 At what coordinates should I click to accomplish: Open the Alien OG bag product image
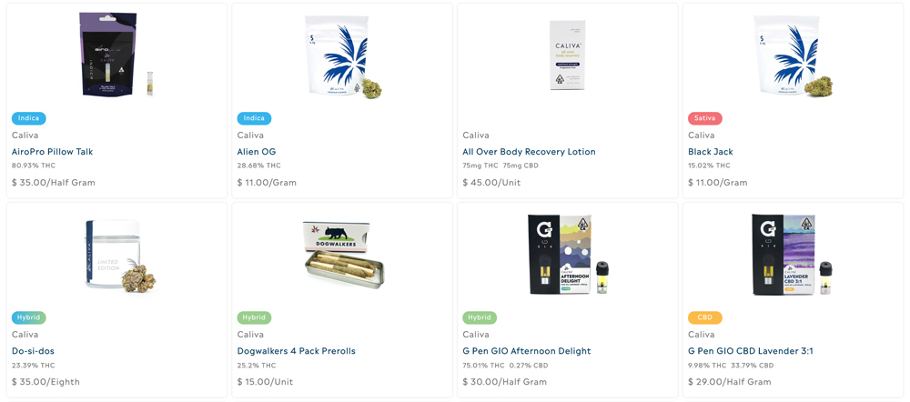click(x=343, y=56)
